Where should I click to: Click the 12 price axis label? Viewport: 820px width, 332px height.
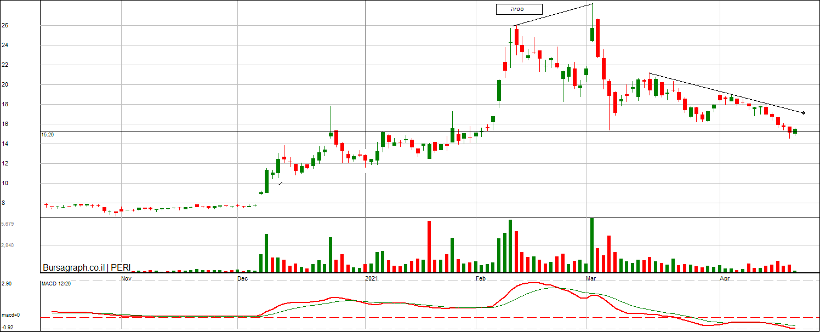(4, 163)
